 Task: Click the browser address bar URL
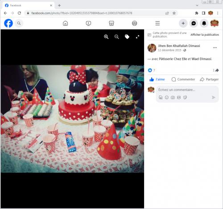pos(82,13)
